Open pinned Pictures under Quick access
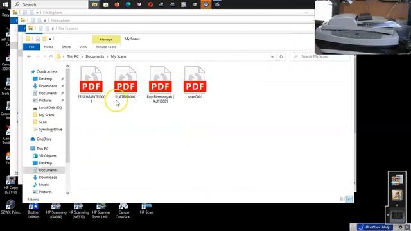 45,100
